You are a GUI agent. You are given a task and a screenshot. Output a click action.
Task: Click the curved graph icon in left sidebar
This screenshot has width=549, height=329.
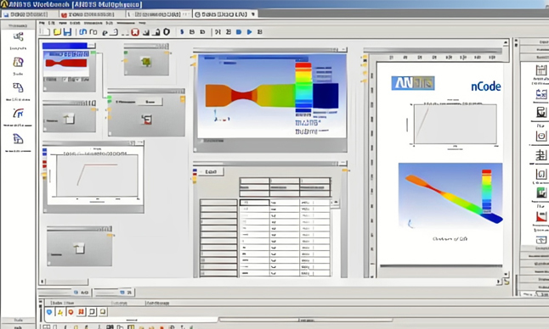point(18,114)
